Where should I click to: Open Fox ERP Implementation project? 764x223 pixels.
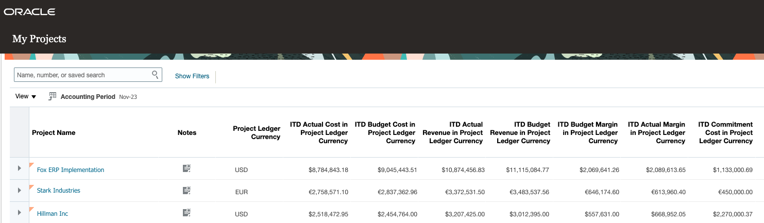coord(71,170)
